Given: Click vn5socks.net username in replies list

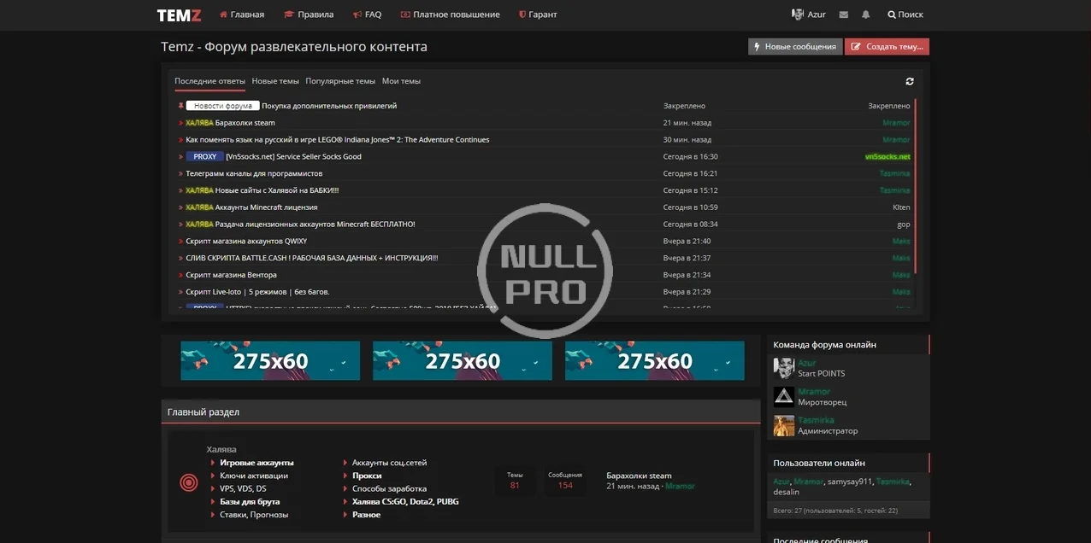Looking at the screenshot, I should click(x=888, y=157).
